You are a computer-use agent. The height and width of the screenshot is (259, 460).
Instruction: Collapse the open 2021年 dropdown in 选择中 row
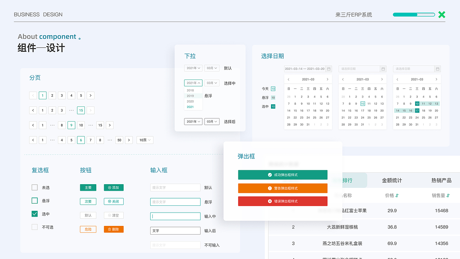click(x=193, y=83)
